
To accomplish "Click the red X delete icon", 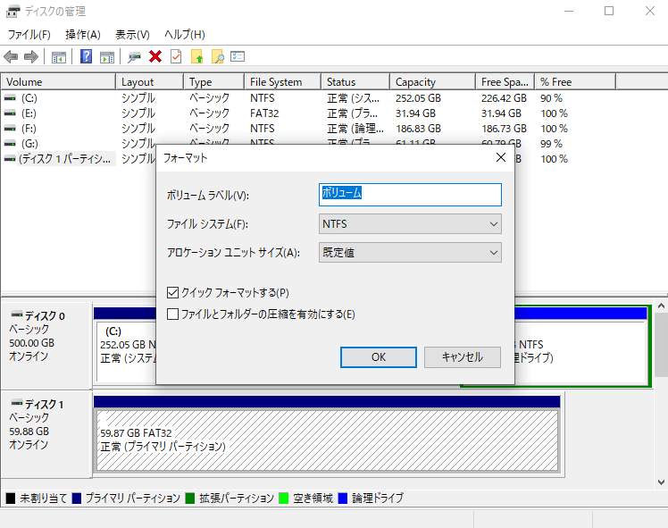I will pyautogui.click(x=155, y=56).
